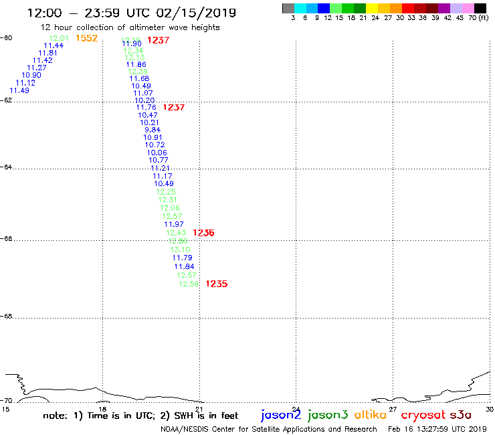The image size is (495, 435).
Task: Select the wave height reading '11.68'
Action: [140, 79]
